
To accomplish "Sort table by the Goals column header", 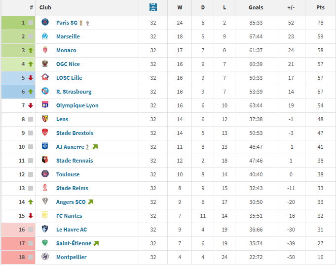I will coord(256,7).
